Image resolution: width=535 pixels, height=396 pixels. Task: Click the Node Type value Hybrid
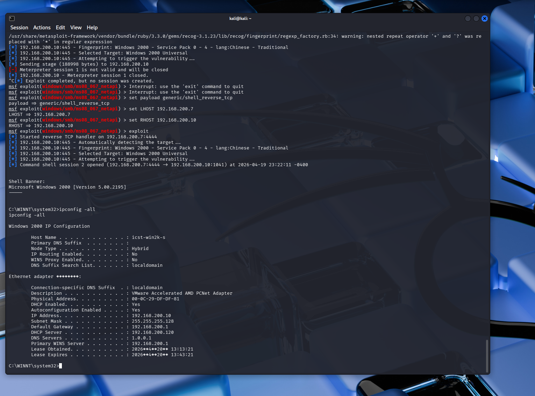click(x=140, y=249)
